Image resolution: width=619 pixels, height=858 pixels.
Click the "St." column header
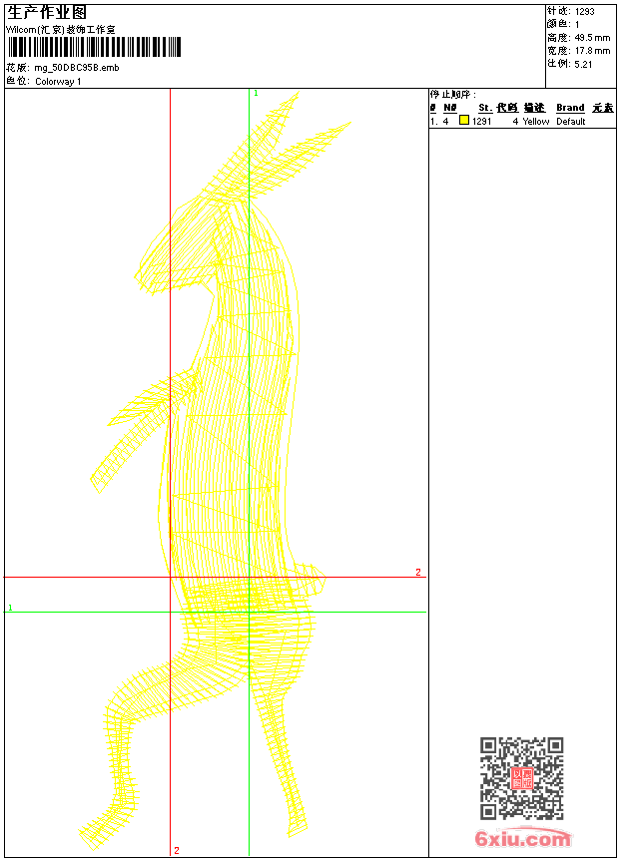click(484, 108)
